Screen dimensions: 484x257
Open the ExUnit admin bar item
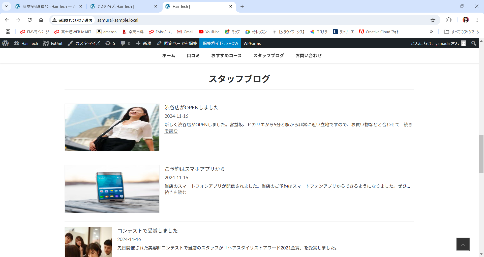(53, 43)
